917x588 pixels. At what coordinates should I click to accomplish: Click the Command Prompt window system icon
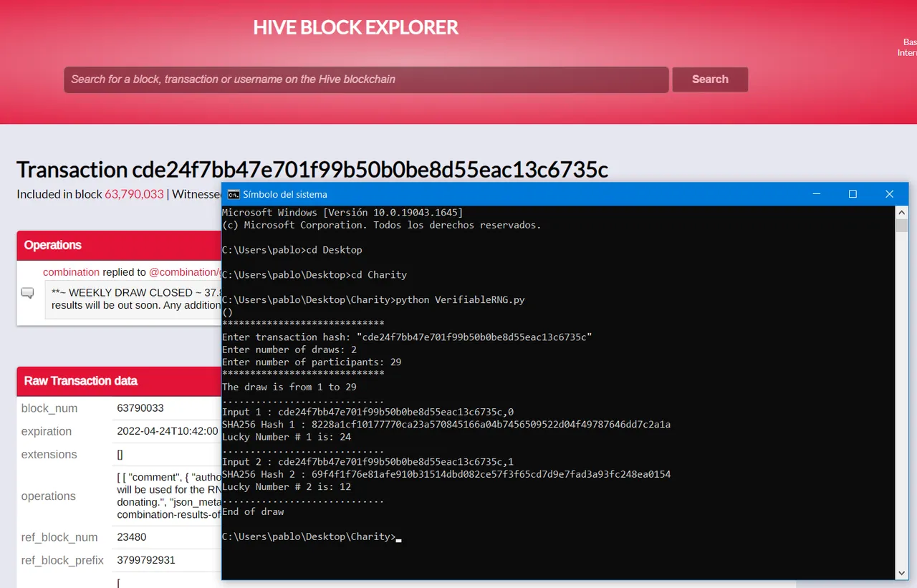(x=234, y=194)
